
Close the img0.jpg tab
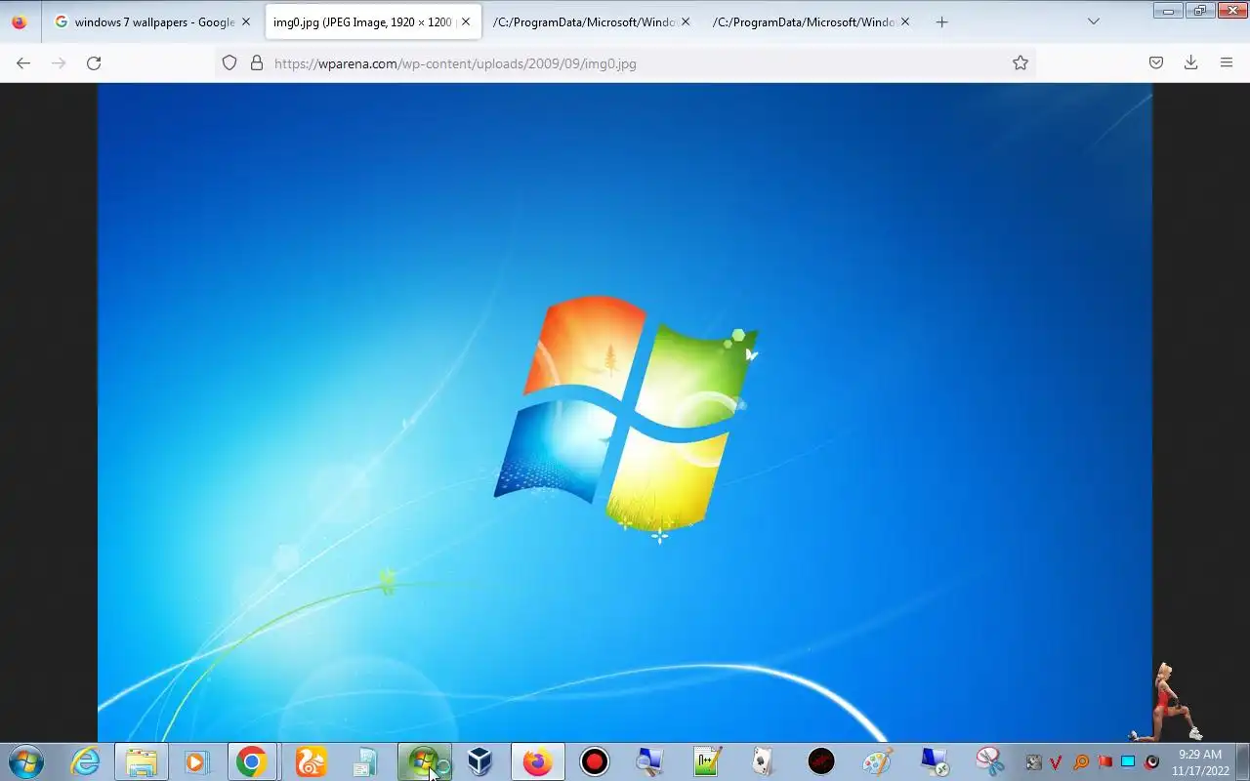coord(466,21)
